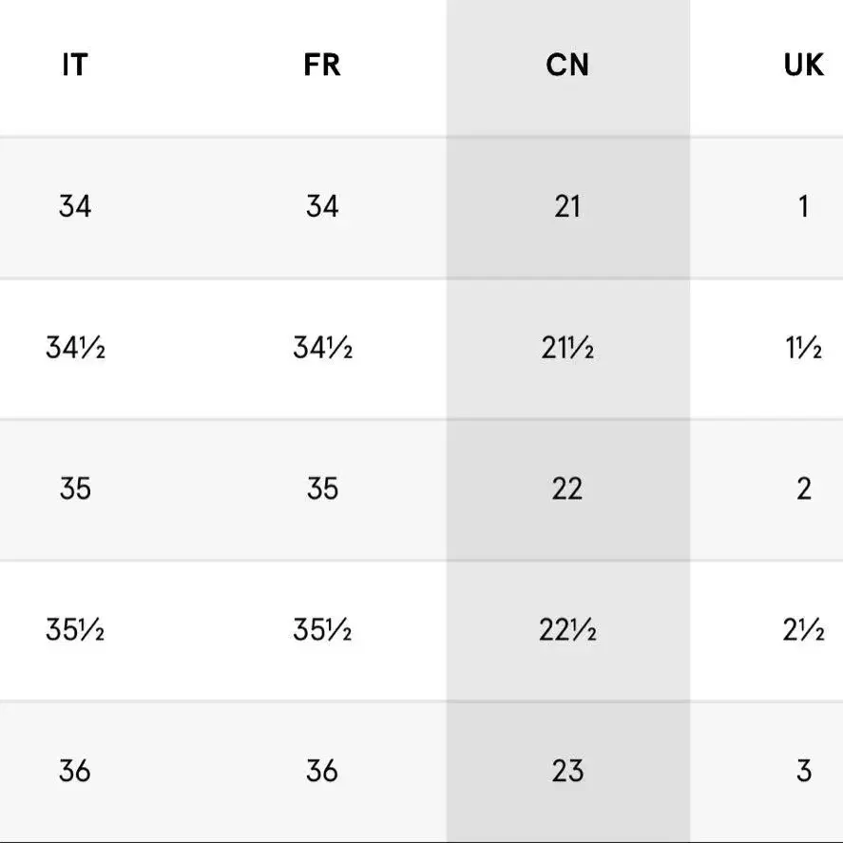Choose CN size 23 cell
Viewport: 843px width, 843px height.
(x=567, y=771)
